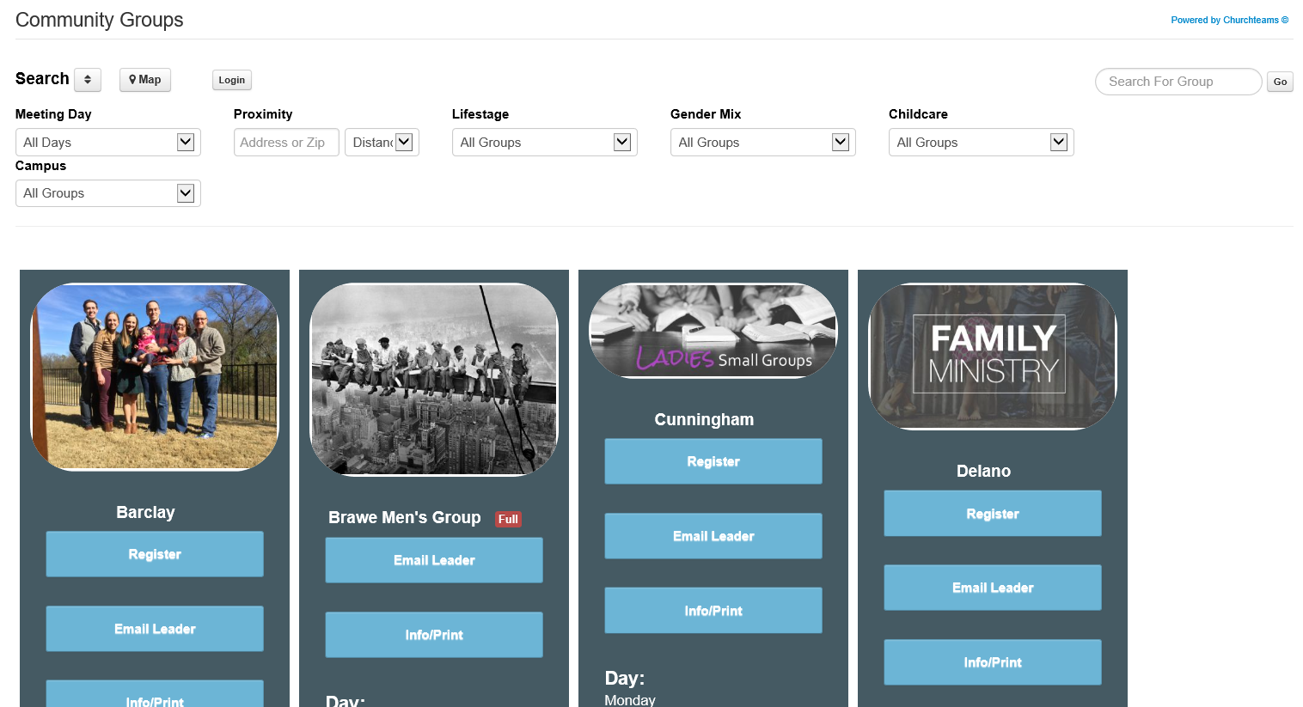Image resolution: width=1303 pixels, height=707 pixels.
Task: Select the Barclay group title
Action: point(145,512)
